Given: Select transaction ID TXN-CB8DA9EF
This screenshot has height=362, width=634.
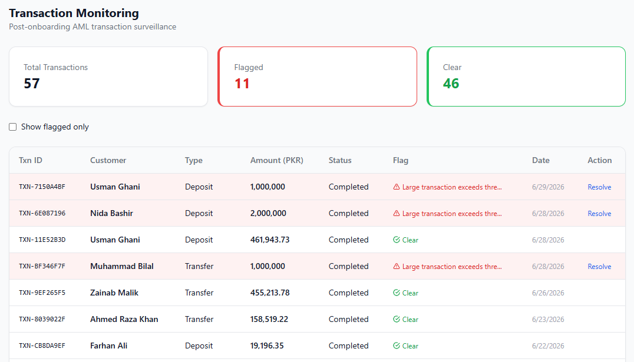Looking at the screenshot, I should tap(42, 346).
